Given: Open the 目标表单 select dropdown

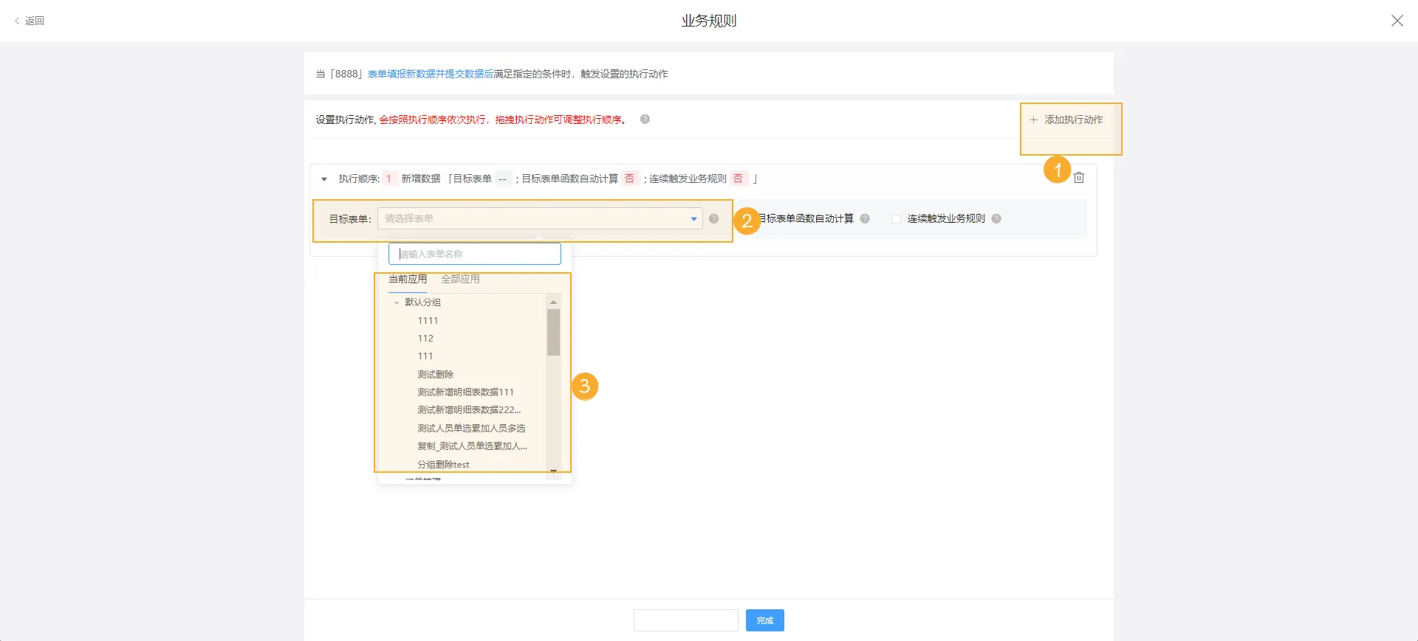Looking at the screenshot, I should [539, 218].
